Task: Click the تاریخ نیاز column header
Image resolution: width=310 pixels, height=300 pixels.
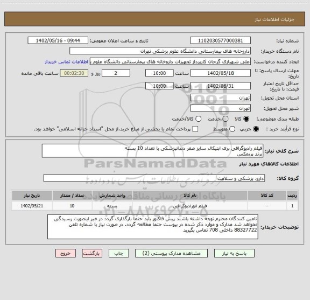Action: click(32, 196)
